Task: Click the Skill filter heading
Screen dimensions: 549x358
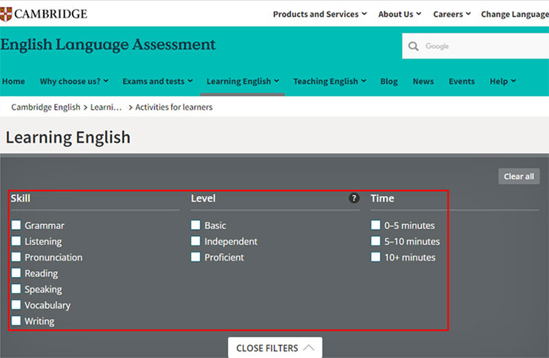Action: 21,198
